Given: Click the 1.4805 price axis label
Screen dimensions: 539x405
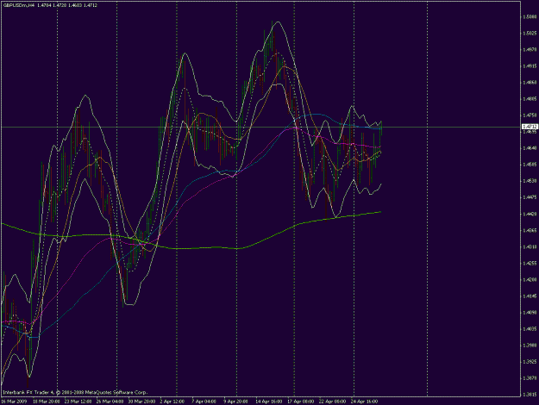Looking at the screenshot, I should pyautogui.click(x=530, y=99).
